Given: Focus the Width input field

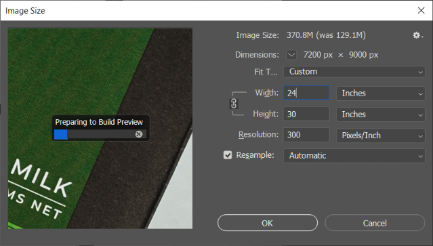Looking at the screenshot, I should click(x=306, y=93).
